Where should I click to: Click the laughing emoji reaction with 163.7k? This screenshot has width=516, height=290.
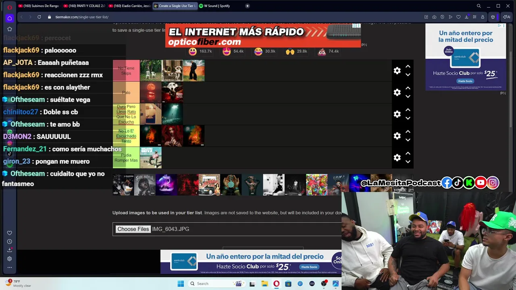pos(193,52)
